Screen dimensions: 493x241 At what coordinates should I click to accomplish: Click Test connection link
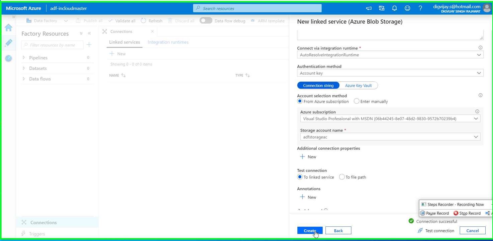click(436, 231)
